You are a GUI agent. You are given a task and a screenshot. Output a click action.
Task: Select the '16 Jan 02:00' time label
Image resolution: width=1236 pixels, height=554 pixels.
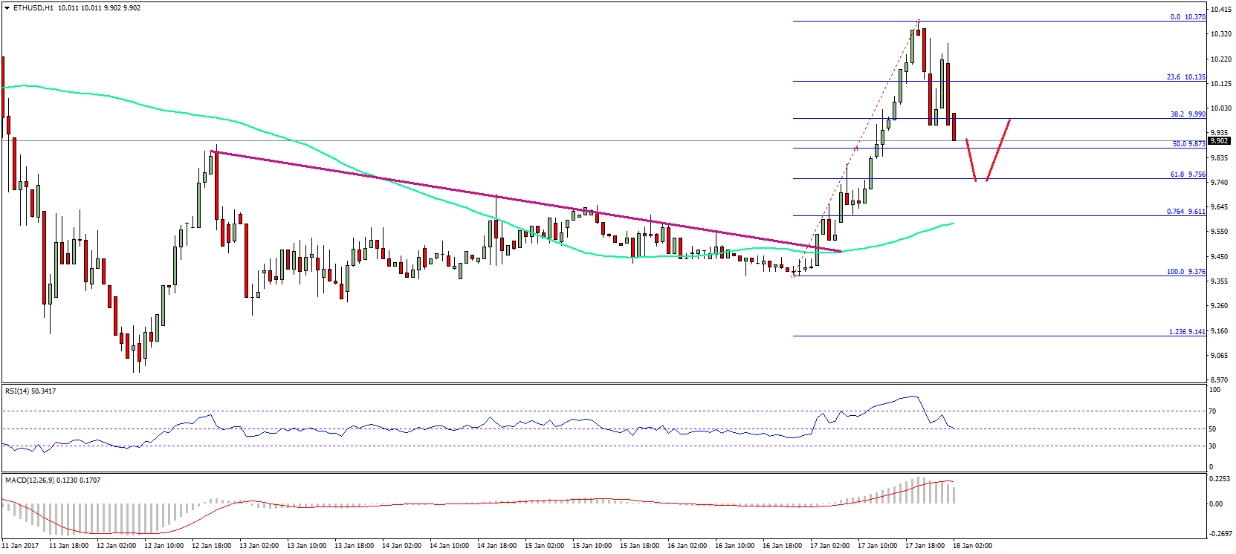click(687, 546)
